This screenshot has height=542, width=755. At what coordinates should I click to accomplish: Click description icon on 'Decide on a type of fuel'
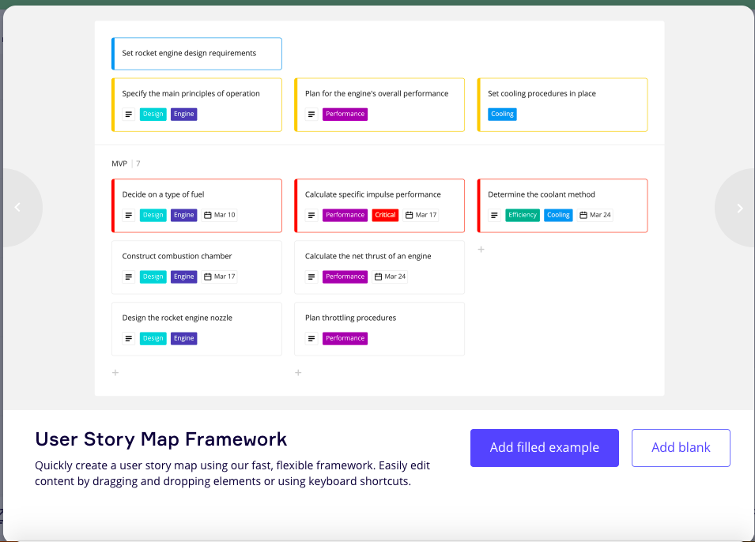(129, 215)
